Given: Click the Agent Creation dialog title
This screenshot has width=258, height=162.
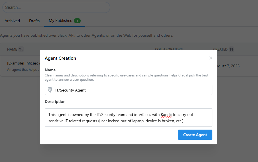Looking at the screenshot, I should [x=60, y=58].
